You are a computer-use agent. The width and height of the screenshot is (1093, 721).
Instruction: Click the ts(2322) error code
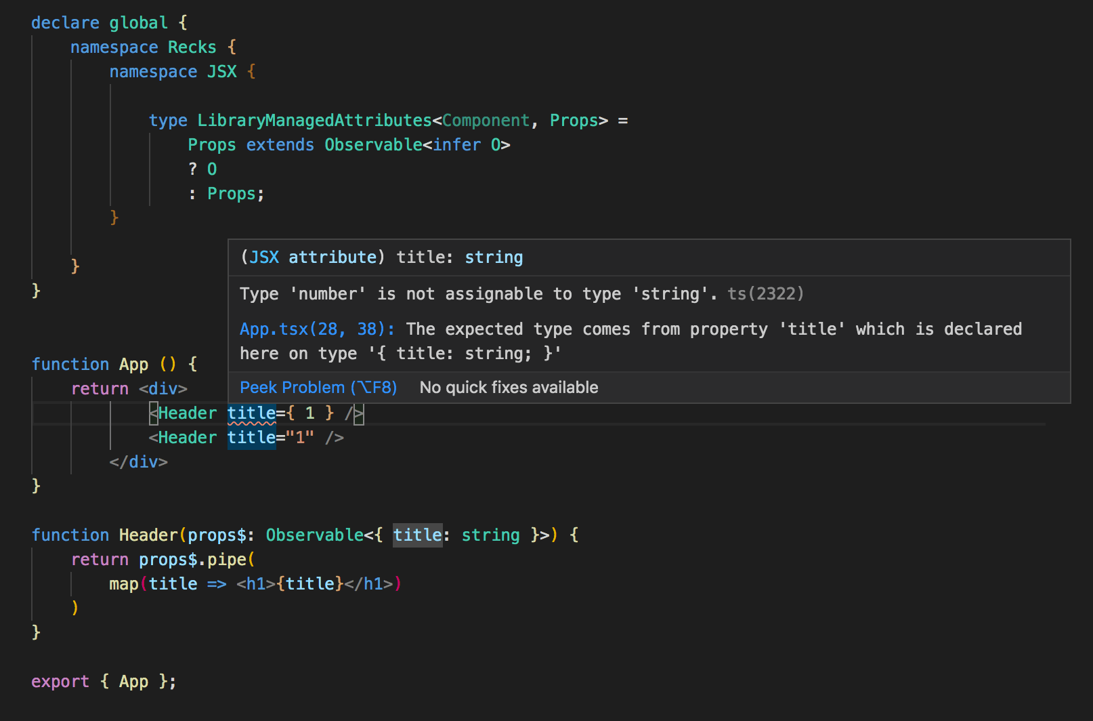pos(765,293)
